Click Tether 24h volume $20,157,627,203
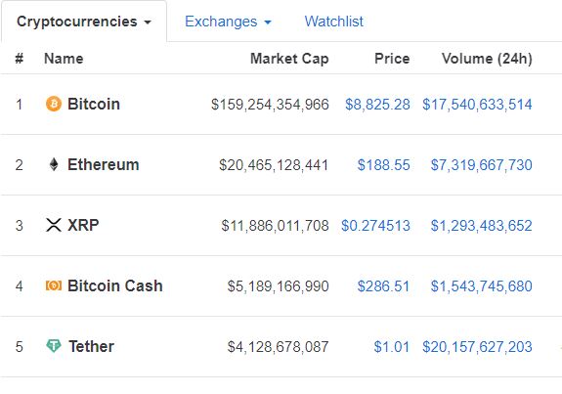Viewport: 562px width, 394px height. [477, 347]
